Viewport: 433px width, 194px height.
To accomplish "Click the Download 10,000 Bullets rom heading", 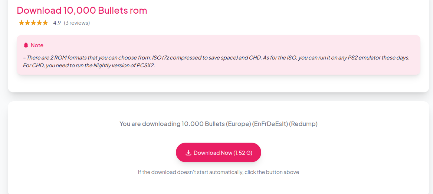I will tap(82, 10).
